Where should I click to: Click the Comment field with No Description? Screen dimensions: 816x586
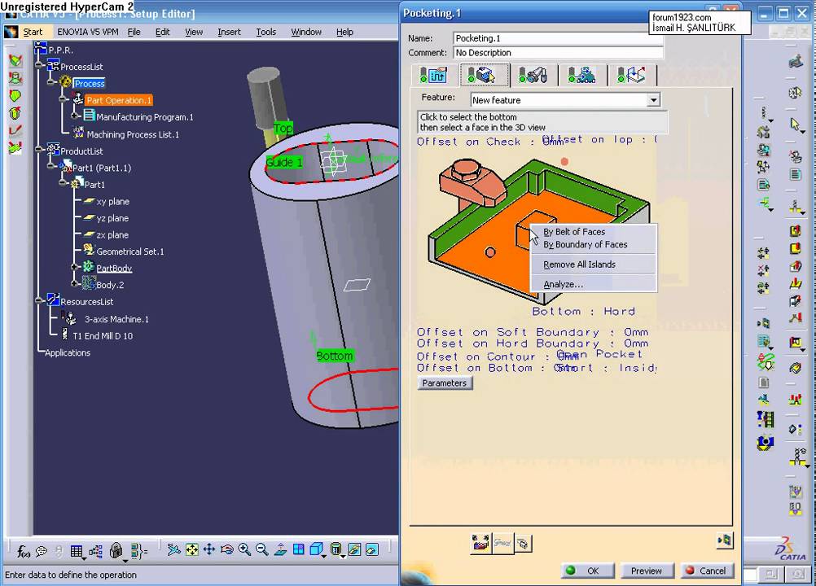[558, 53]
